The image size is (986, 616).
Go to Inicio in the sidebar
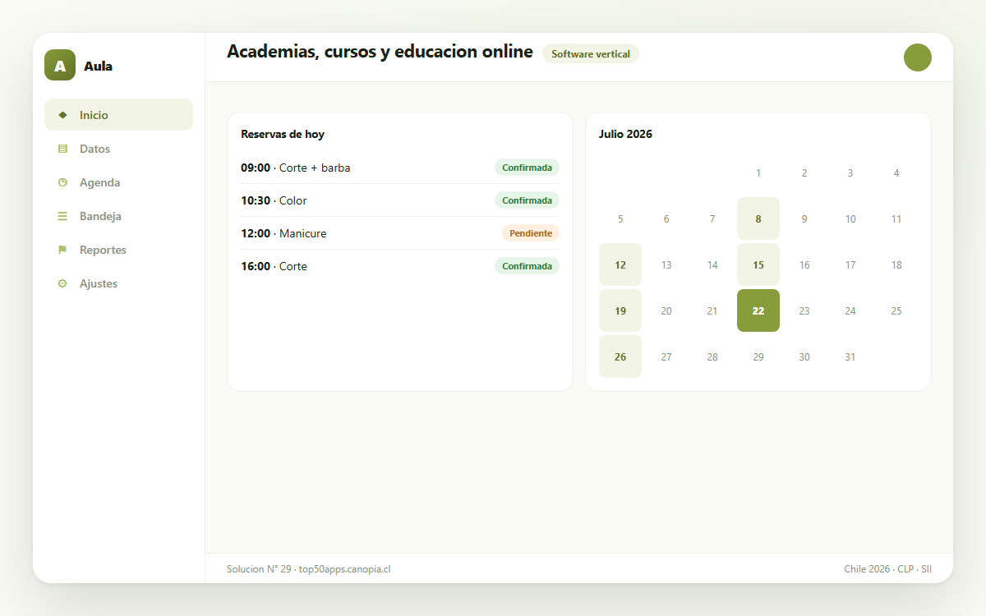tap(118, 115)
